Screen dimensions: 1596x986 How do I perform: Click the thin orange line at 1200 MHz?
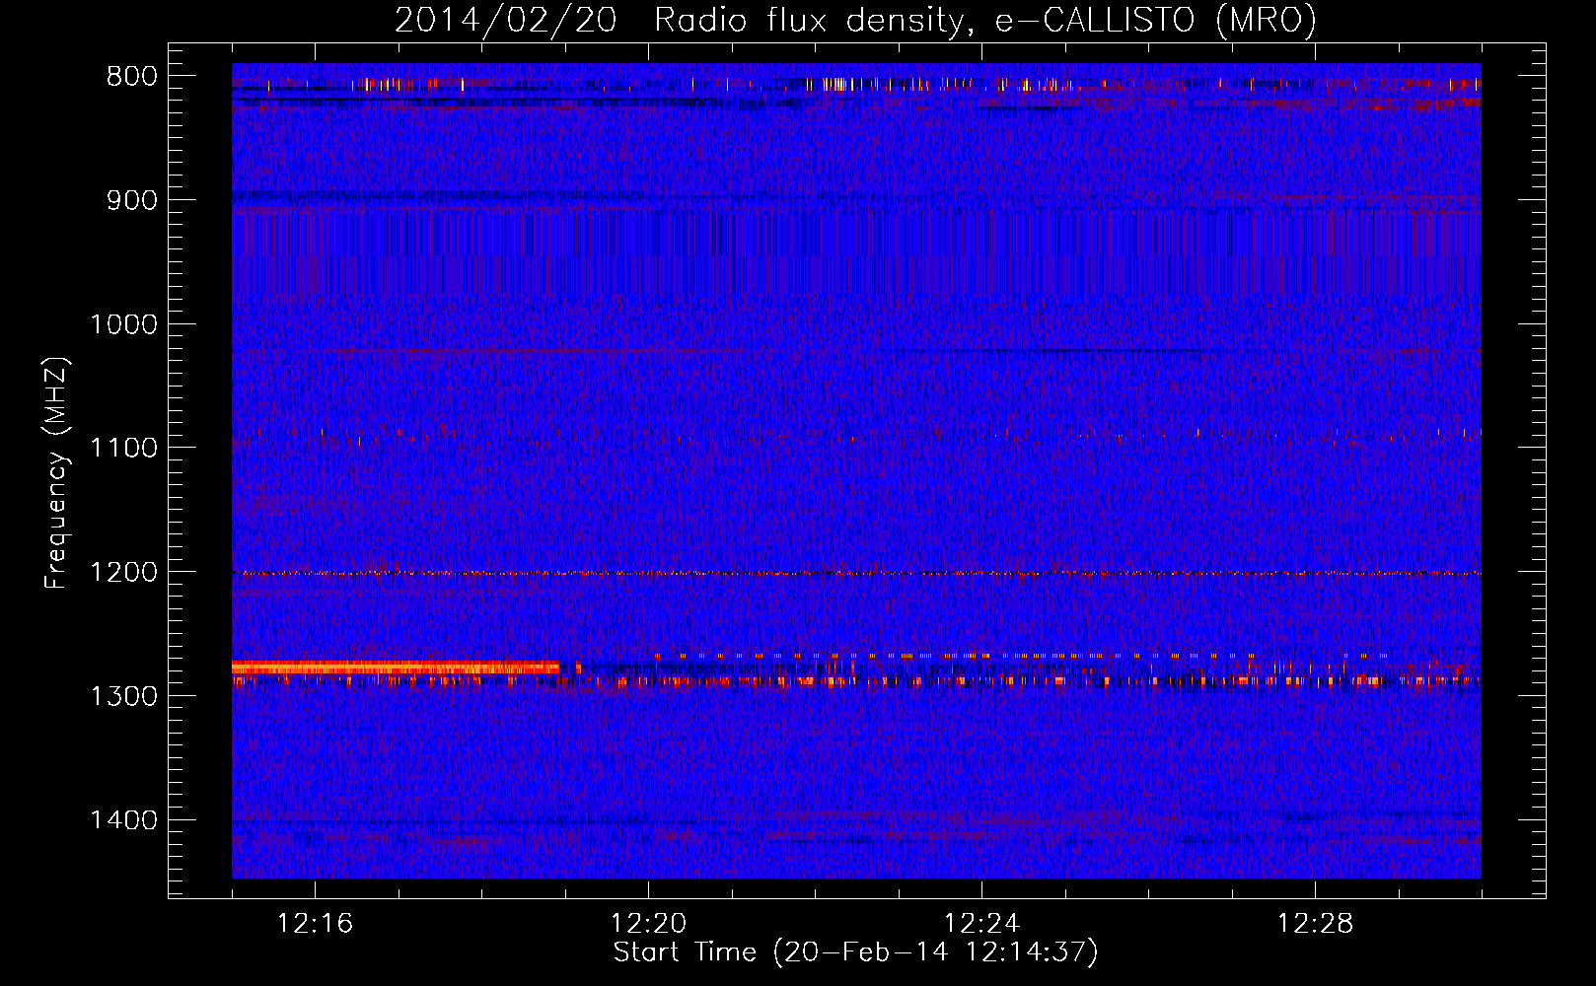[856, 573]
